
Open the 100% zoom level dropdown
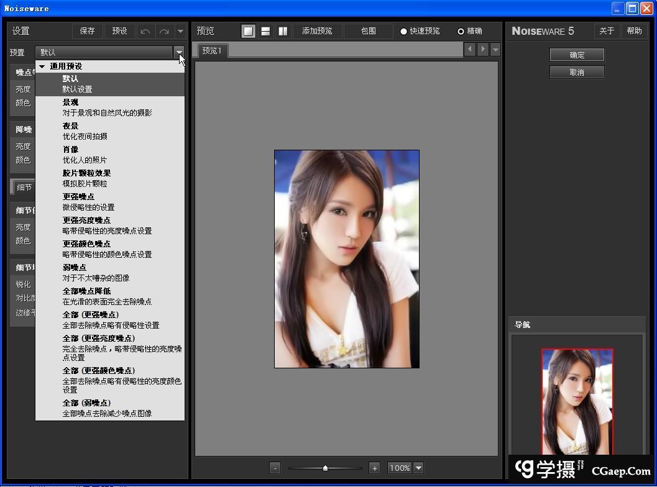[x=417, y=468]
